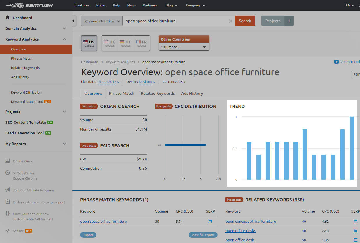Open Prices in top navigation
360x243 pixels.
point(101,5)
